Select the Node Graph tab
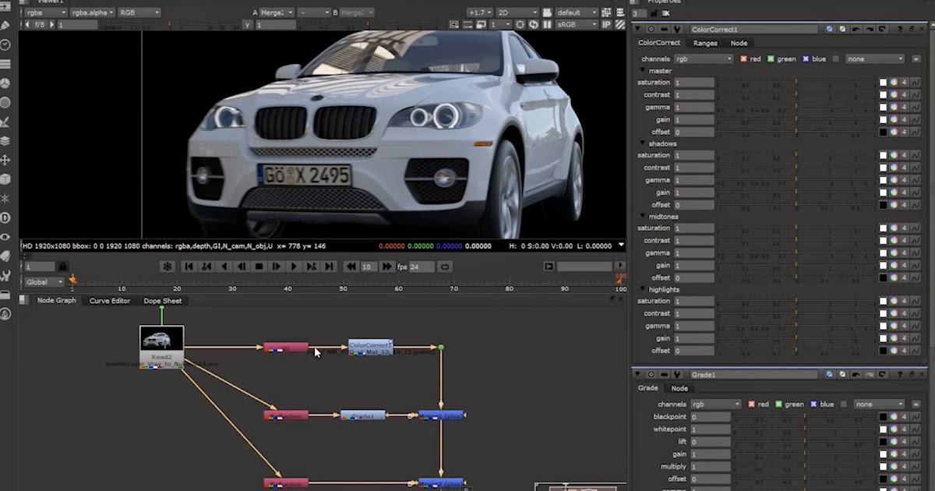The width and height of the screenshot is (935, 491). tap(56, 301)
